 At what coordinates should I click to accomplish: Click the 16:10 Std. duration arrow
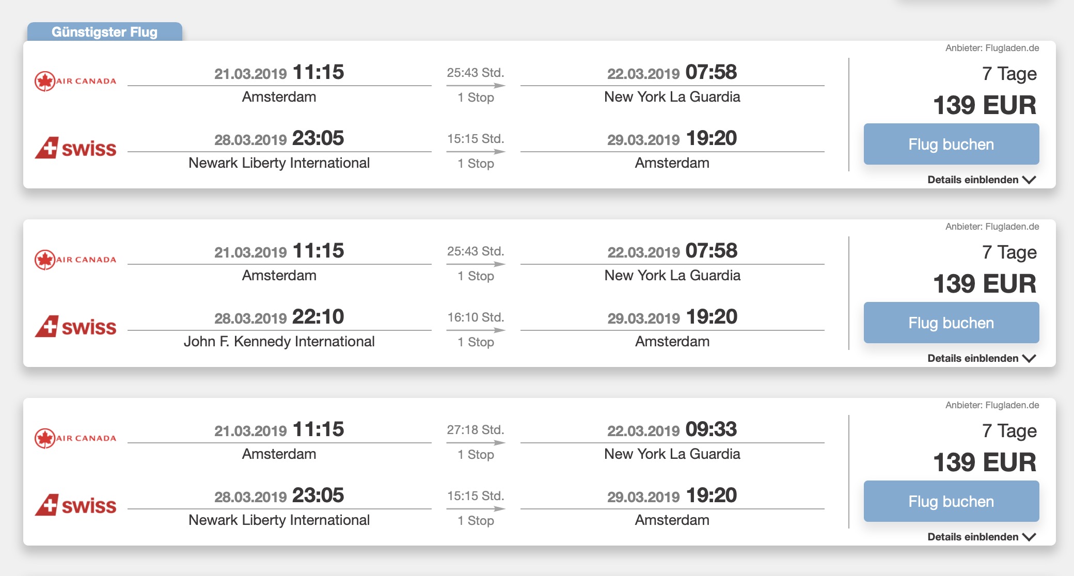(x=476, y=330)
